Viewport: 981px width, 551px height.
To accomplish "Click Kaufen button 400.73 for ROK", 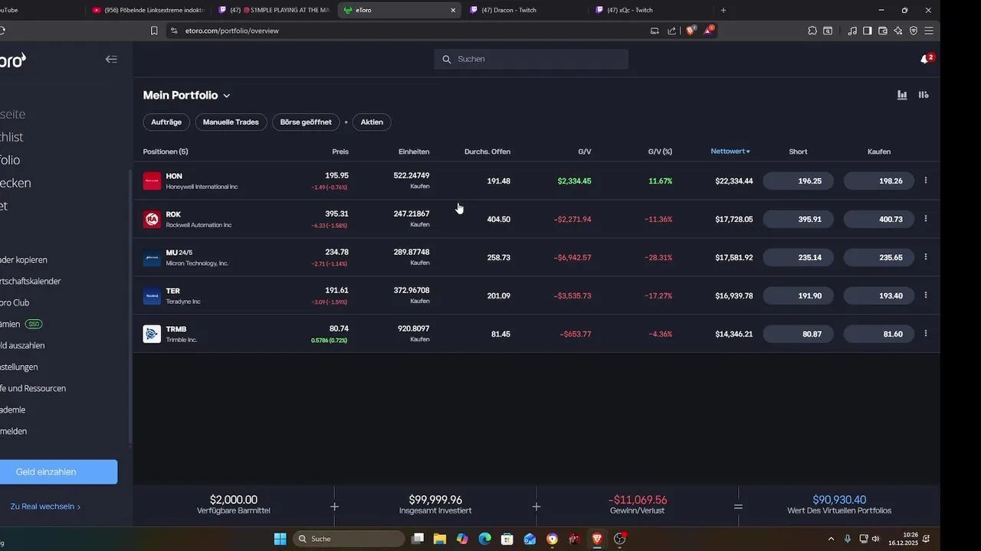I will (879, 219).
